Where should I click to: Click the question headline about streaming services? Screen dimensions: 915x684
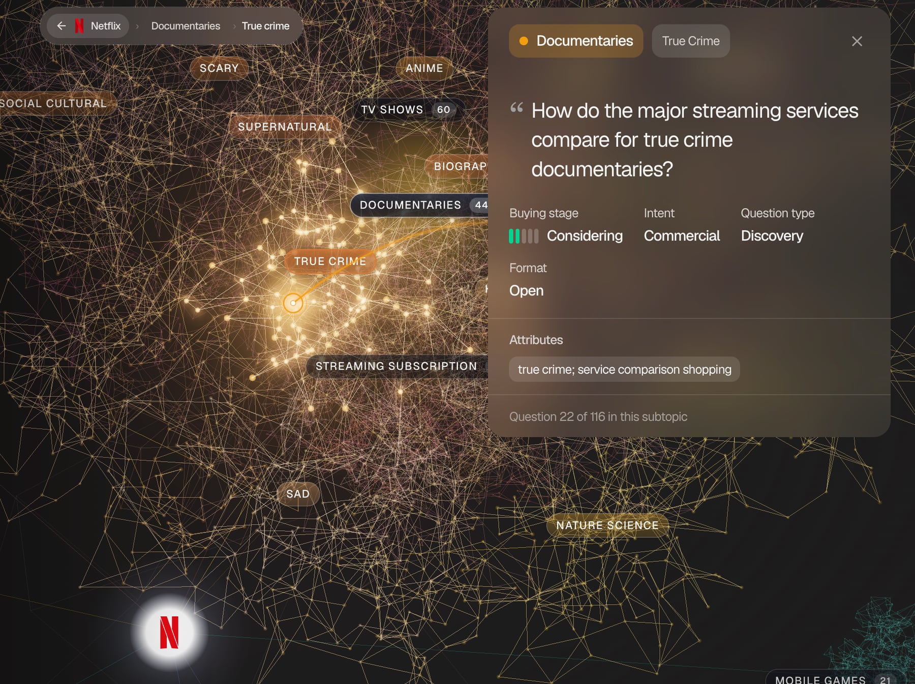[695, 140]
